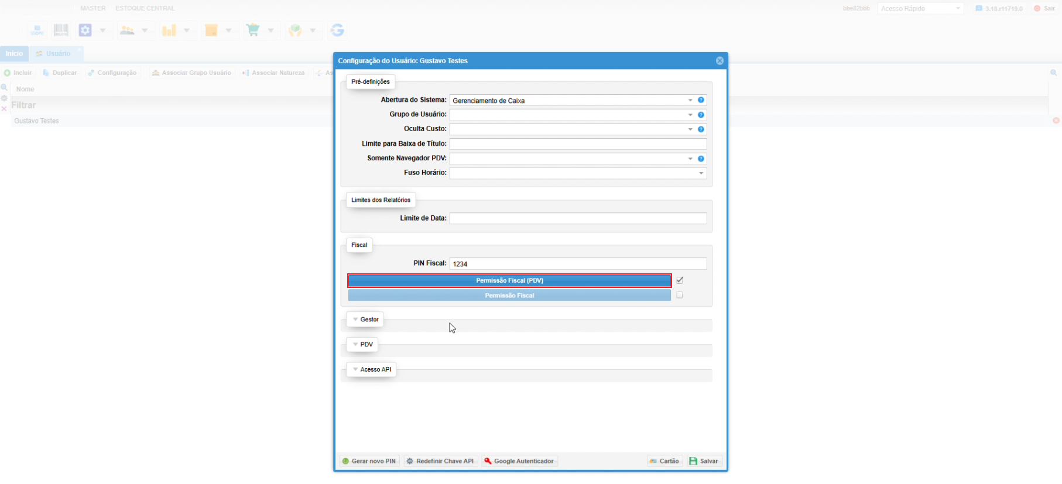Expand the PDV section
1062x484 pixels.
(362, 345)
